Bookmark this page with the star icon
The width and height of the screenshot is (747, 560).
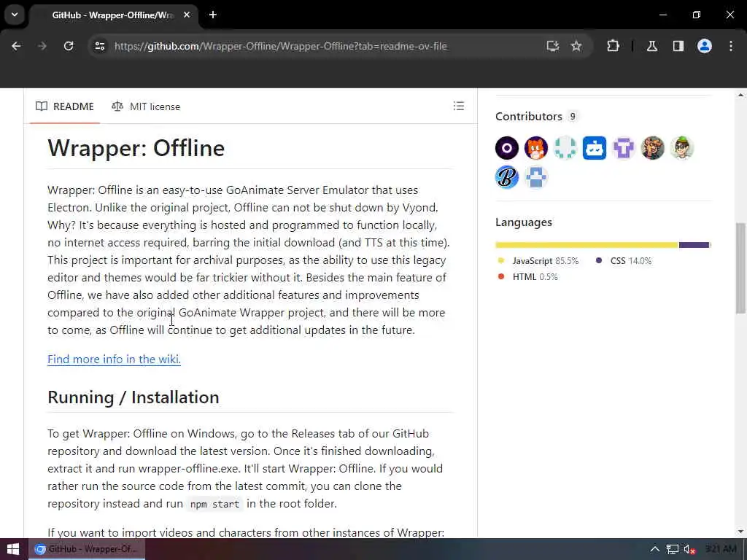click(x=576, y=46)
